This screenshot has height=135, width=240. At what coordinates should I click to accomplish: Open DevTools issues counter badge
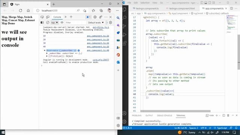(88, 17)
